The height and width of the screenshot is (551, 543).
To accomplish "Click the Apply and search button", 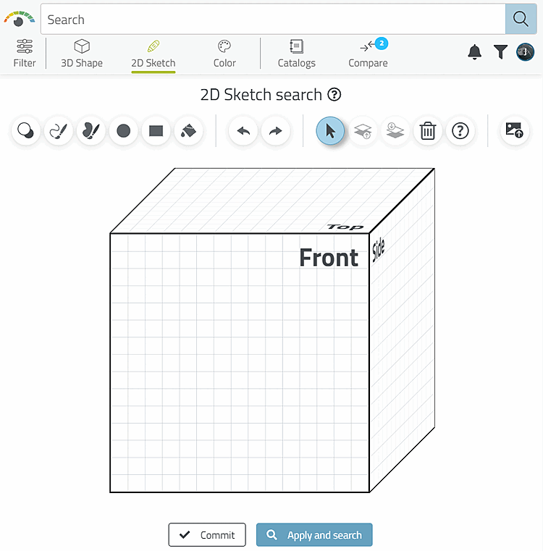I will [x=314, y=535].
